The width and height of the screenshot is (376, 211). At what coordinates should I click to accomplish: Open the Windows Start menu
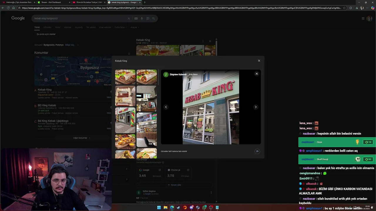point(159,207)
